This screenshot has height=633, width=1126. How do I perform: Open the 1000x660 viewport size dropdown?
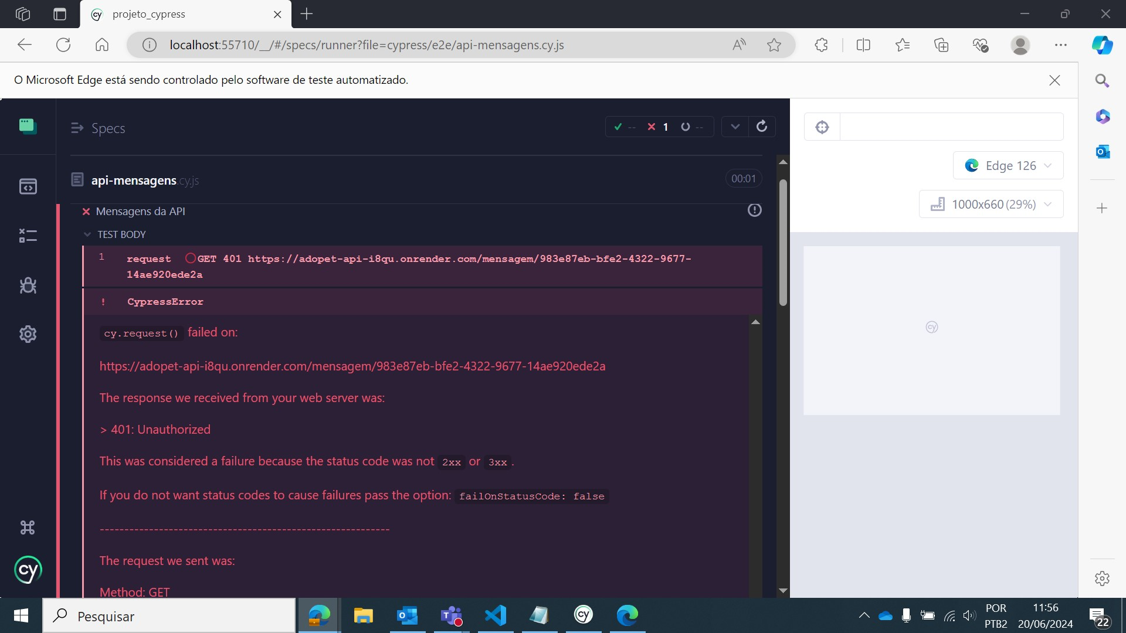pos(991,204)
